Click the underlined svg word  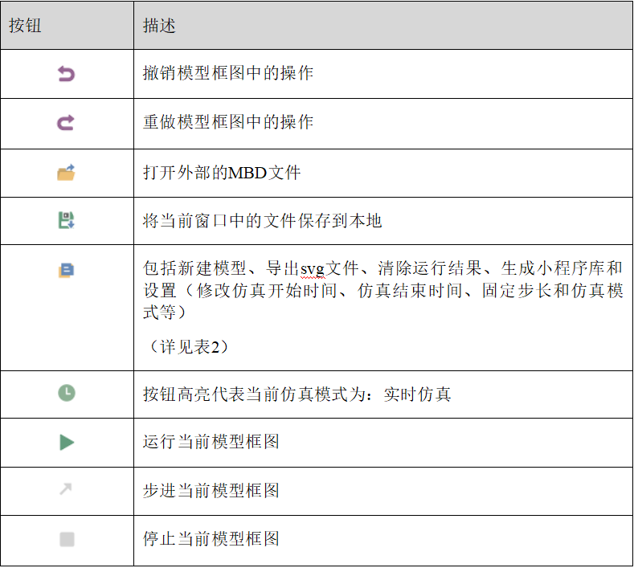313,269
